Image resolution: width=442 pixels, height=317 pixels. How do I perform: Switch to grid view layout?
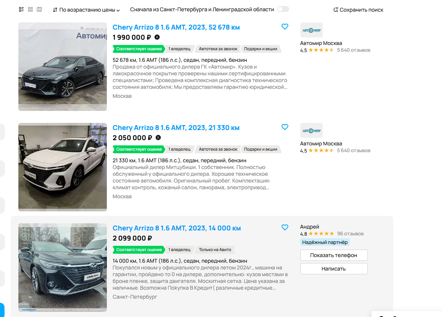(x=30, y=9)
